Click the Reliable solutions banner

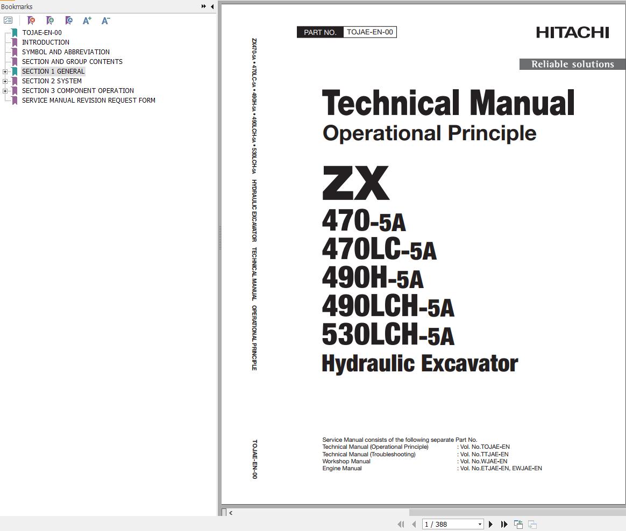[573, 64]
